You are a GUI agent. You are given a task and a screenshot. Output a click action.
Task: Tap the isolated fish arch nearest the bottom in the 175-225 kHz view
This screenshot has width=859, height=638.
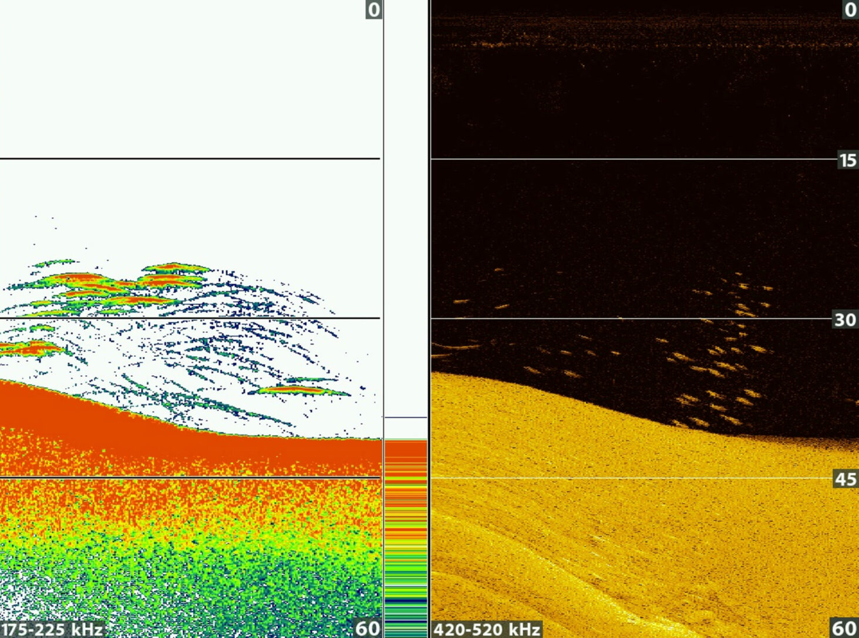[298, 390]
